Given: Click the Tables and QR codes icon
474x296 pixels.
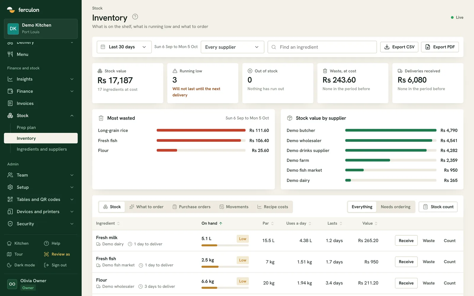Looking at the screenshot, I should pos(10,199).
